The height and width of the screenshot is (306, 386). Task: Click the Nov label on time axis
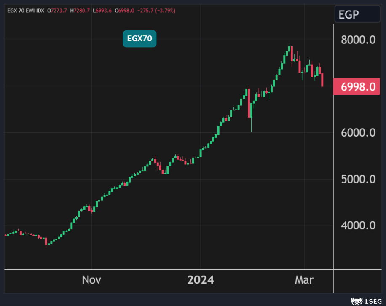[x=91, y=280]
